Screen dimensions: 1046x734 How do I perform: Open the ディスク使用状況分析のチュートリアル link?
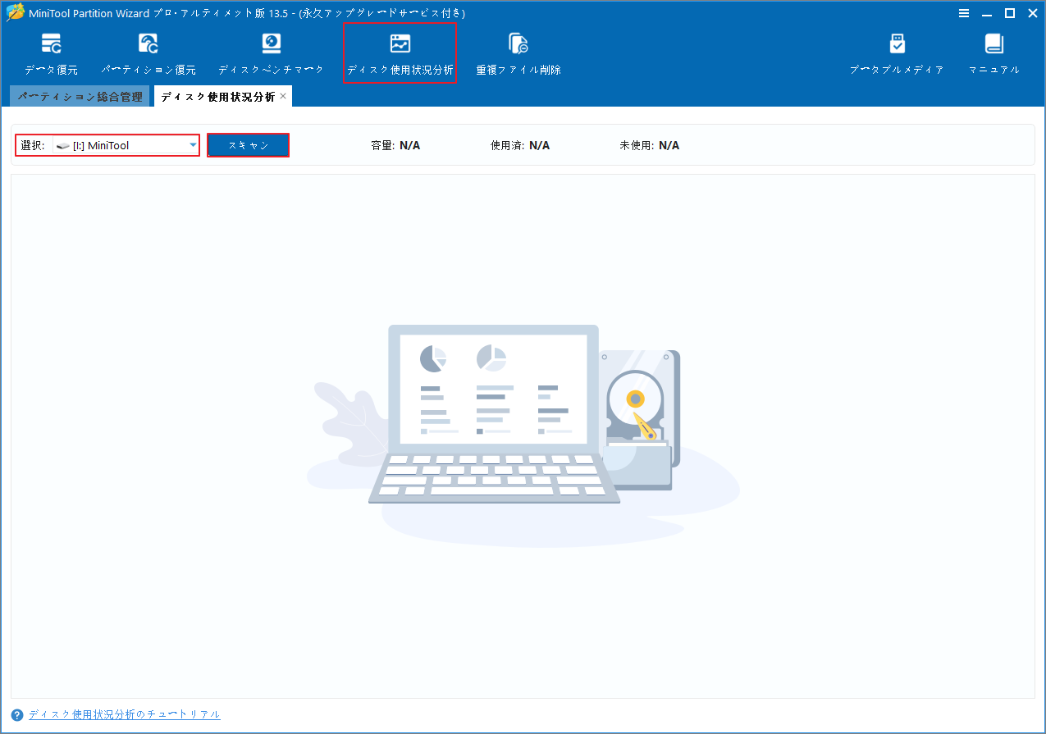coord(123,714)
